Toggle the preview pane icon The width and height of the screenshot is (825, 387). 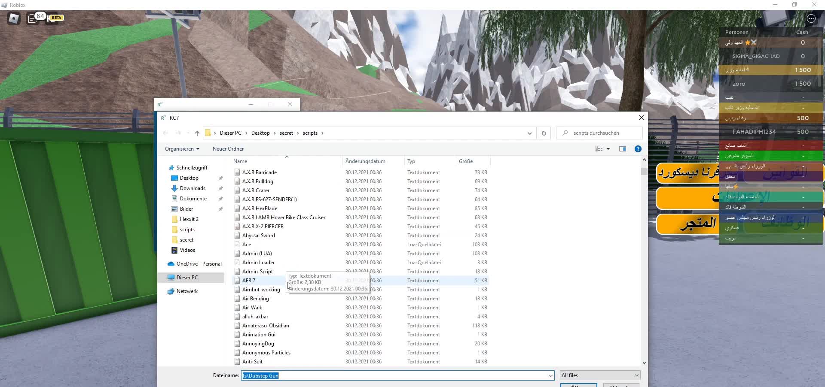point(622,149)
